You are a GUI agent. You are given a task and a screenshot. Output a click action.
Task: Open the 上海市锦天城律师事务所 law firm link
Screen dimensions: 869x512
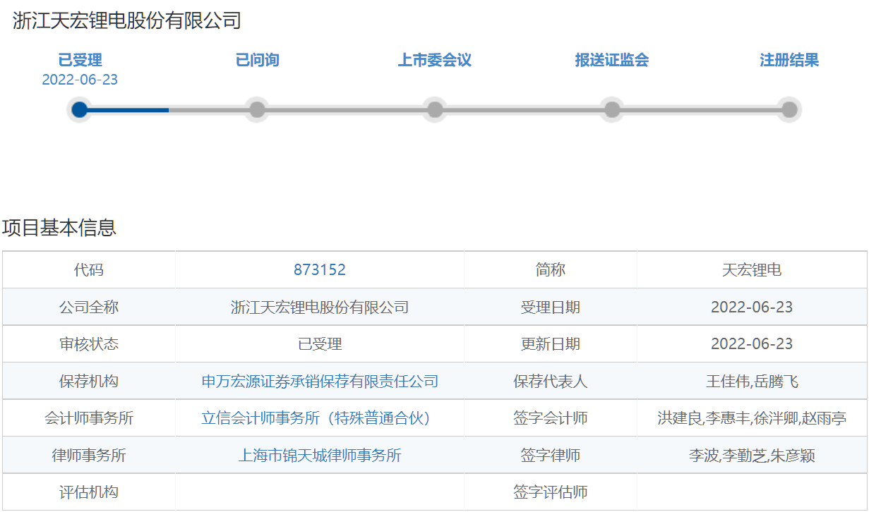(x=320, y=456)
